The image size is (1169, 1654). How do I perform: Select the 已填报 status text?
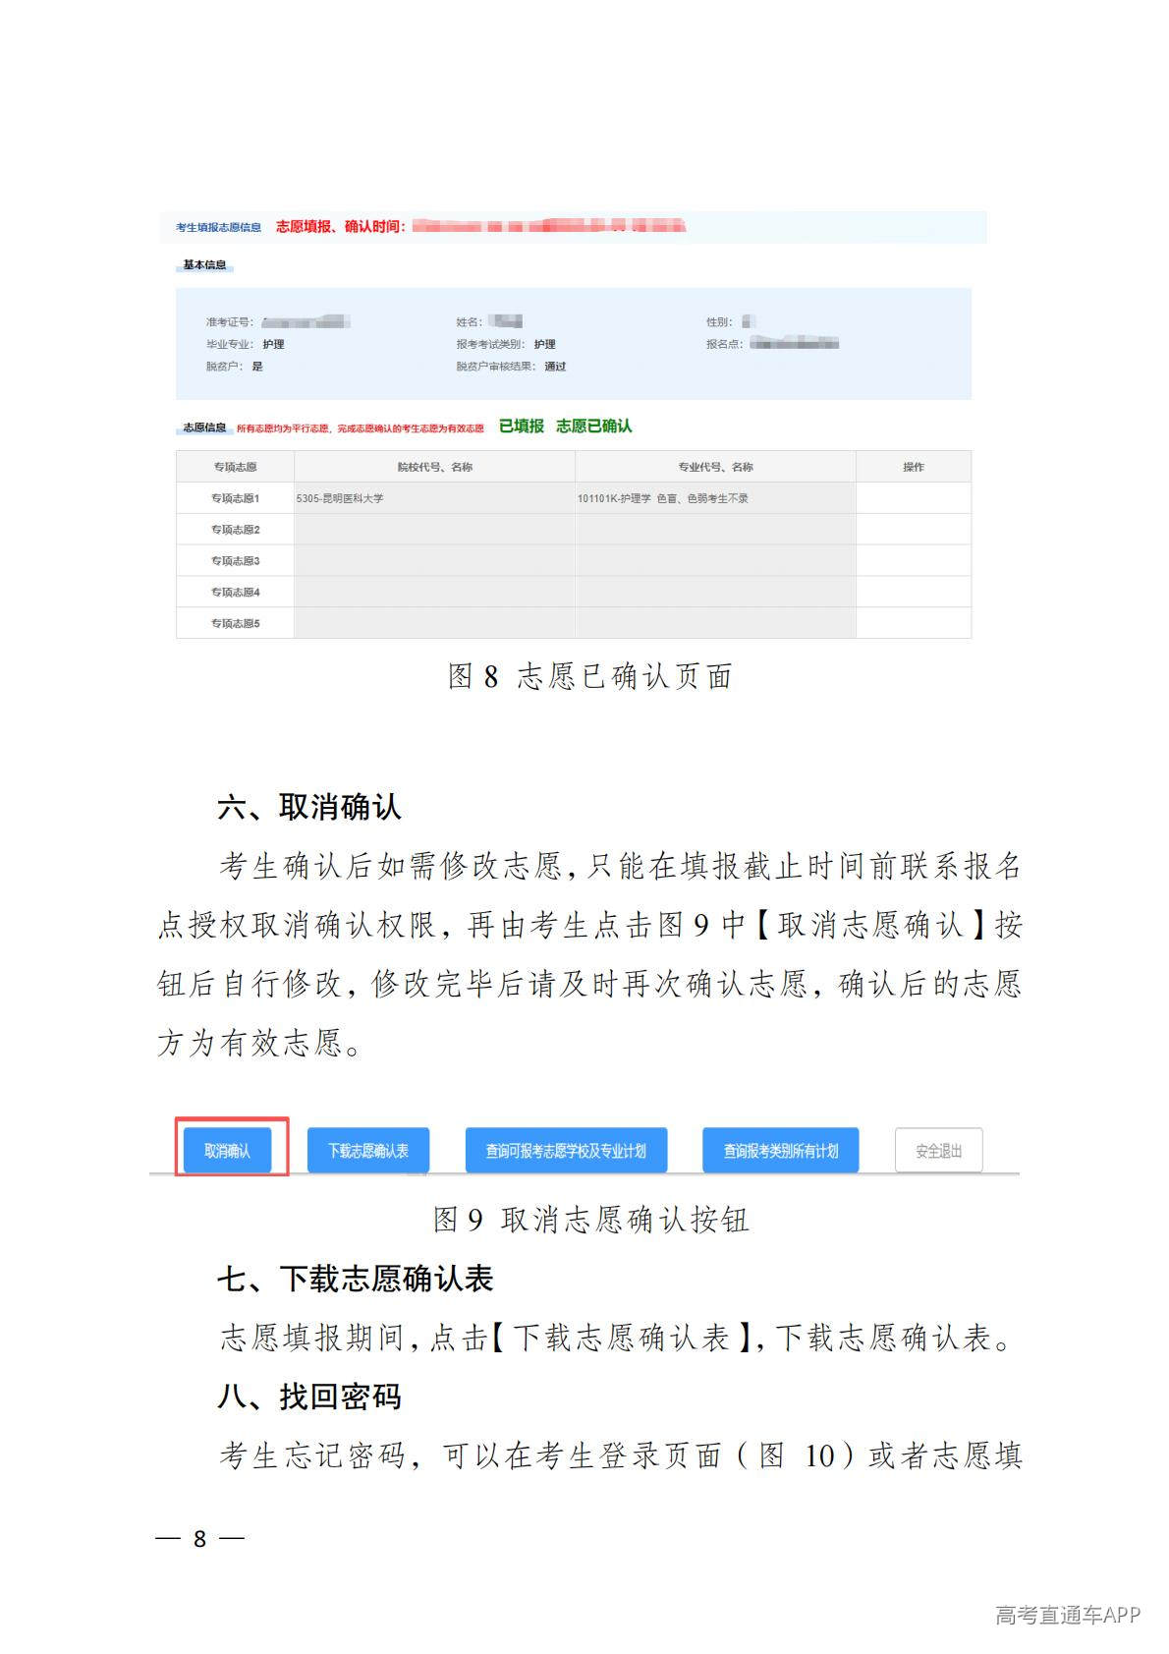pyautogui.click(x=522, y=426)
